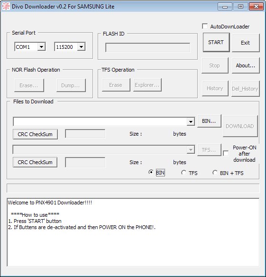This screenshot has width=266, height=277.
Task: Click the Exit button
Action: coord(246,43)
